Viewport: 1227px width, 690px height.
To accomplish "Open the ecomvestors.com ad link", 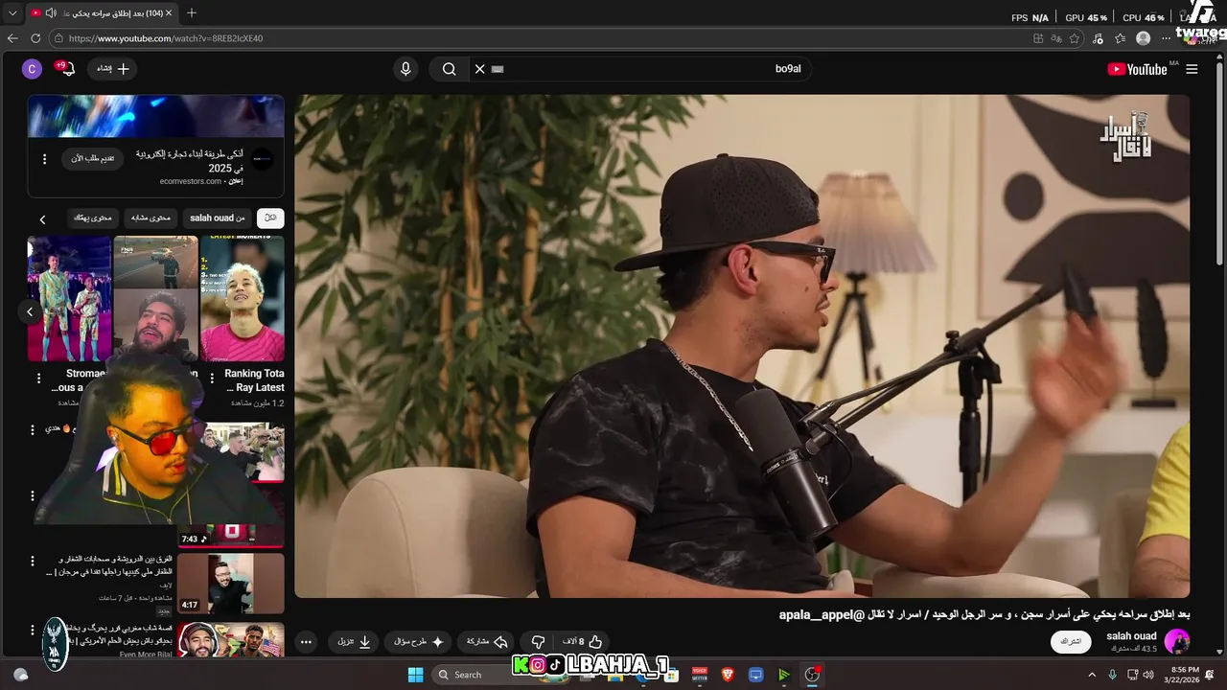I will [x=191, y=181].
